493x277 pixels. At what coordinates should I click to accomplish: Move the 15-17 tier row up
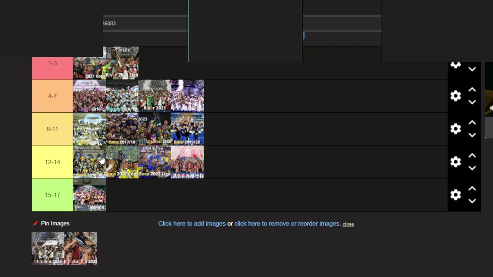pyautogui.click(x=472, y=189)
